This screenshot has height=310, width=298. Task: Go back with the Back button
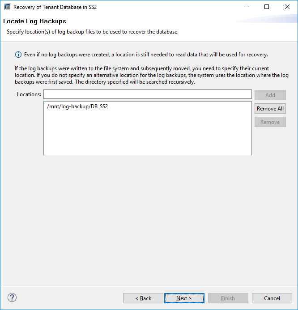click(143, 298)
